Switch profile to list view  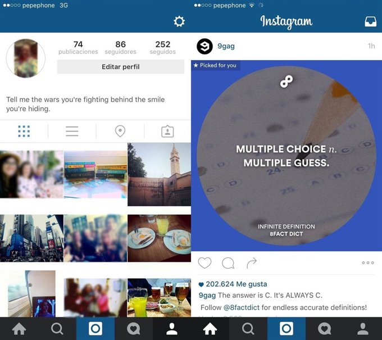(72, 132)
